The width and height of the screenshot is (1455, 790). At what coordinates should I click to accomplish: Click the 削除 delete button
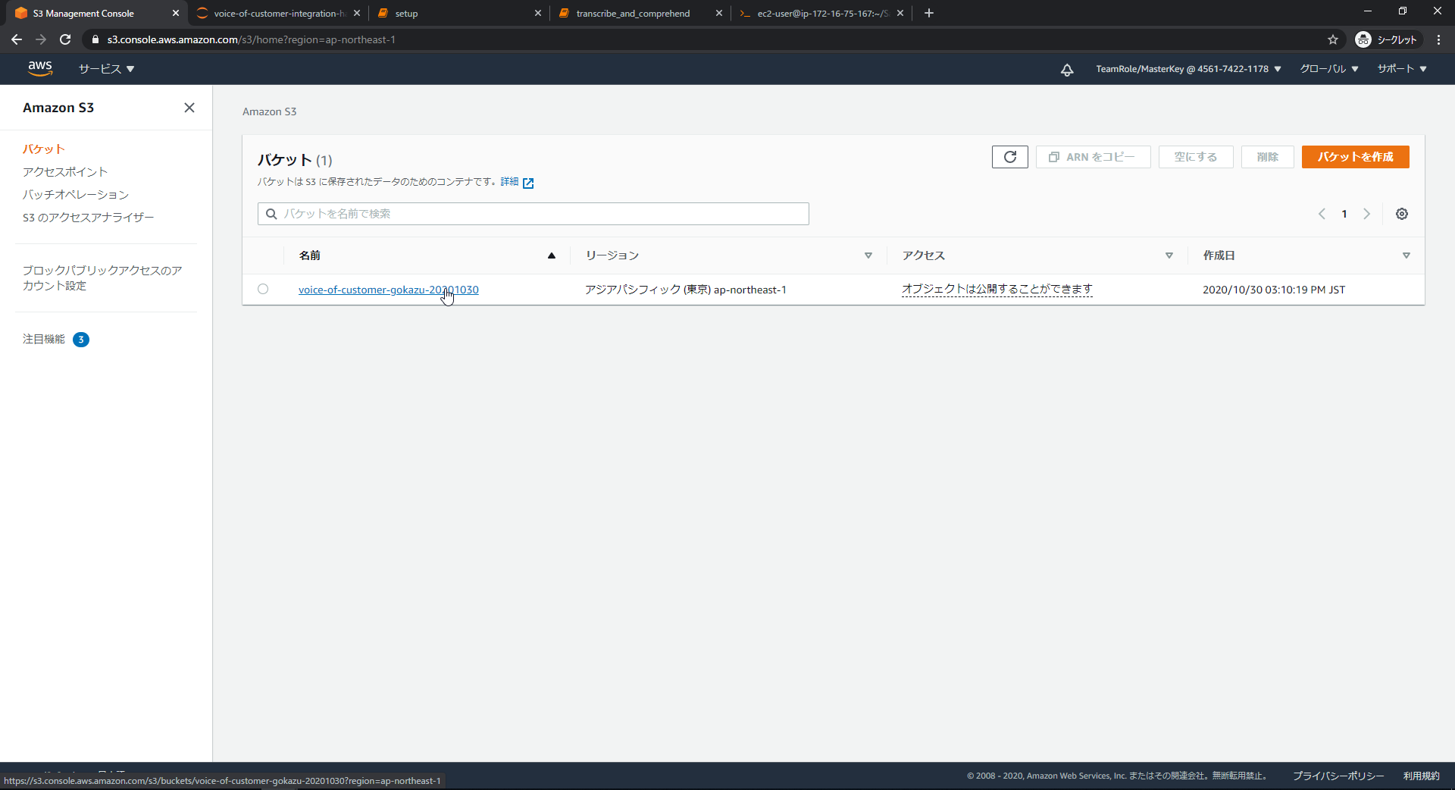(x=1267, y=157)
